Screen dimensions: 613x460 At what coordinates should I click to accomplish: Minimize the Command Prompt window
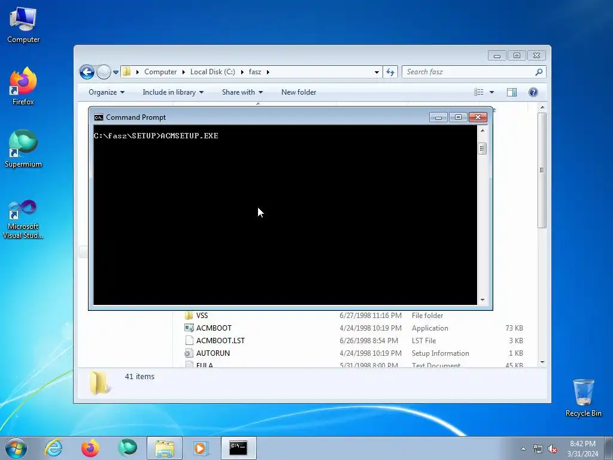click(438, 117)
